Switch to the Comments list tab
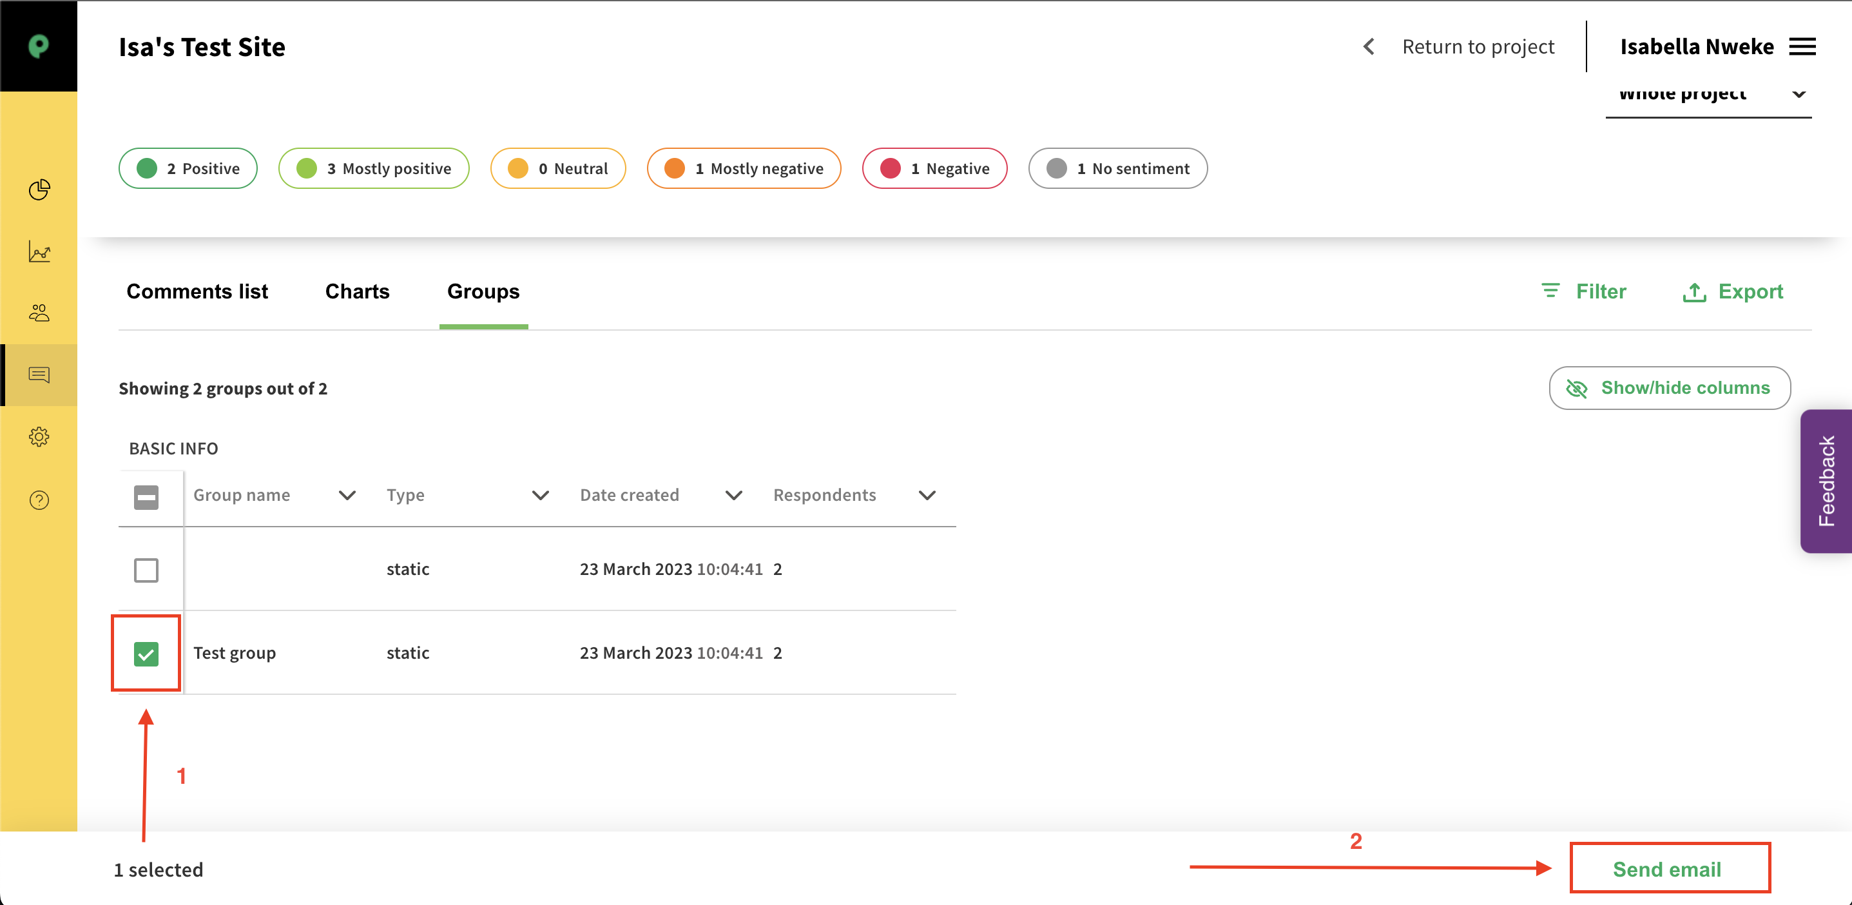 click(197, 291)
